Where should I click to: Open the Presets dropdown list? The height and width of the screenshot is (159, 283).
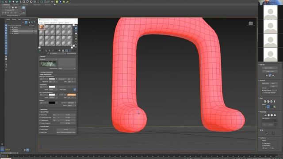[48, 59]
